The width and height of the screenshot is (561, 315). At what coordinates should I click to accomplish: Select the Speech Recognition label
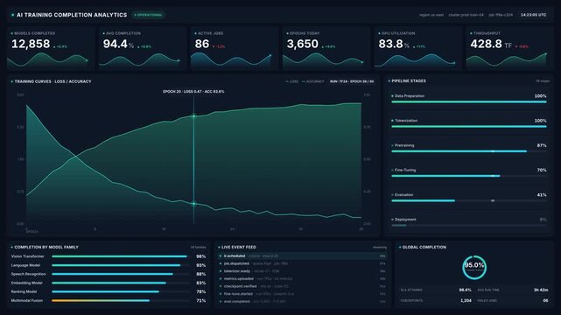[28, 274]
